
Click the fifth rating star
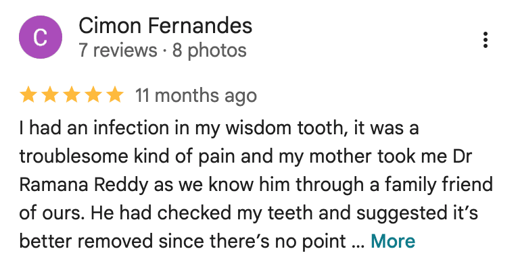point(115,95)
